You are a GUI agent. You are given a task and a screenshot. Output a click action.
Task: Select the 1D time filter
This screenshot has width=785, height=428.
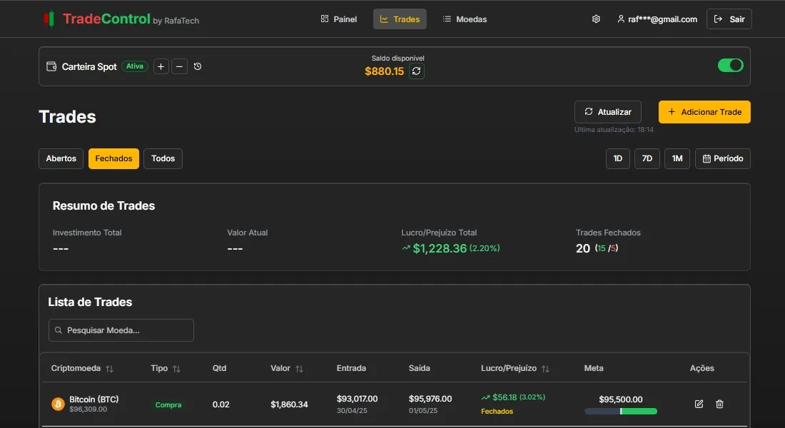[x=618, y=158]
